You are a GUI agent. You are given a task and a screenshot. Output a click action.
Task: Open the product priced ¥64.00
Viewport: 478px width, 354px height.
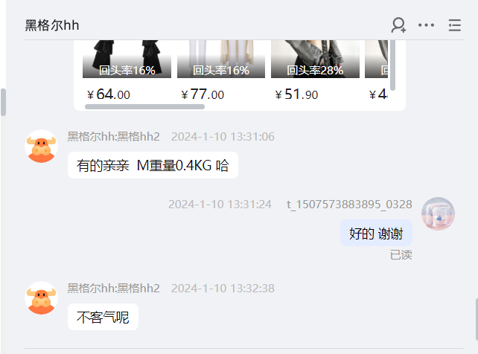coord(127,71)
